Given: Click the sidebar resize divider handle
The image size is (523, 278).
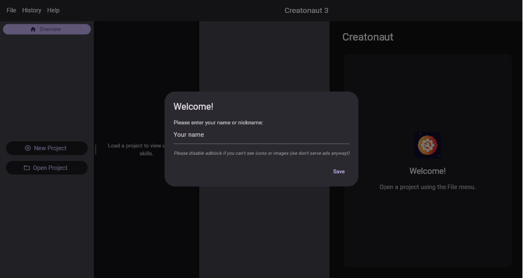Looking at the screenshot, I should pyautogui.click(x=96, y=149).
